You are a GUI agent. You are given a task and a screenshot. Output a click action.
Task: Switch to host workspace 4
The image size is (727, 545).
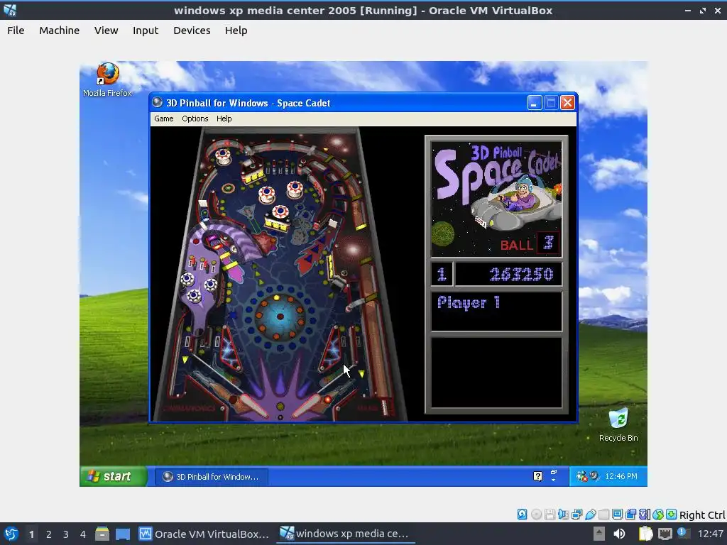tap(83, 534)
